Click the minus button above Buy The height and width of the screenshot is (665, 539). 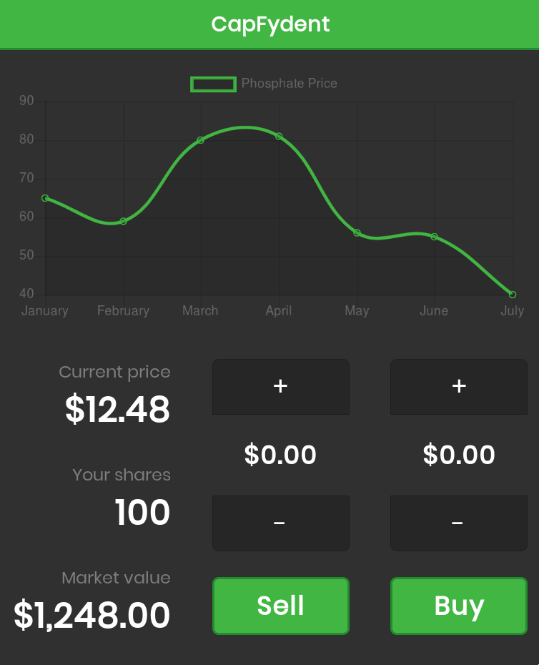[x=459, y=523]
